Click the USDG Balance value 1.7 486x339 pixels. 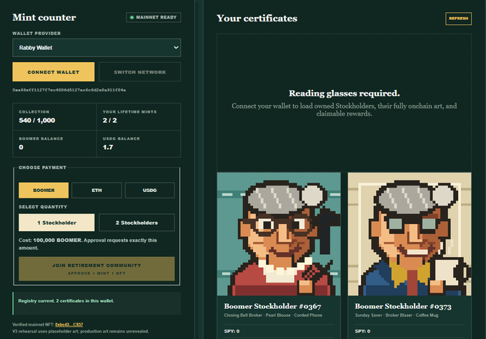(108, 147)
